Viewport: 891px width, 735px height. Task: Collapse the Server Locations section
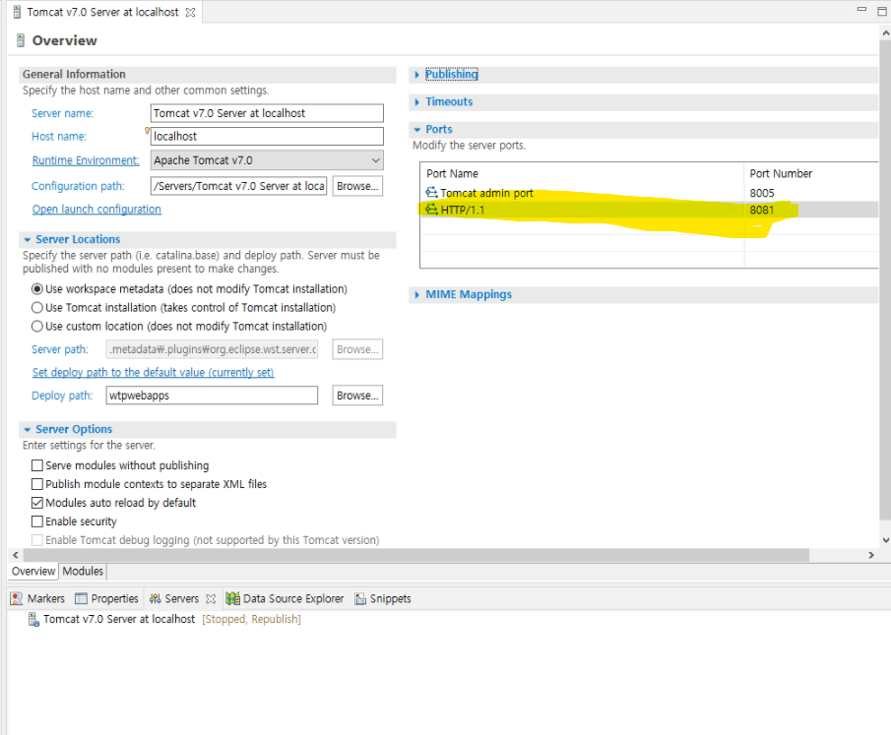[28, 240]
